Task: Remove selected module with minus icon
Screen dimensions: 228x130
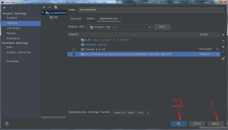Action: coord(50,7)
